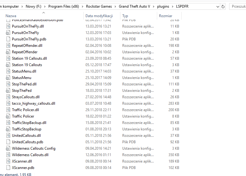Screen dimensions: 246x176
Task: Select tacco_highway_callouts.dll file name
Action: 34,103
